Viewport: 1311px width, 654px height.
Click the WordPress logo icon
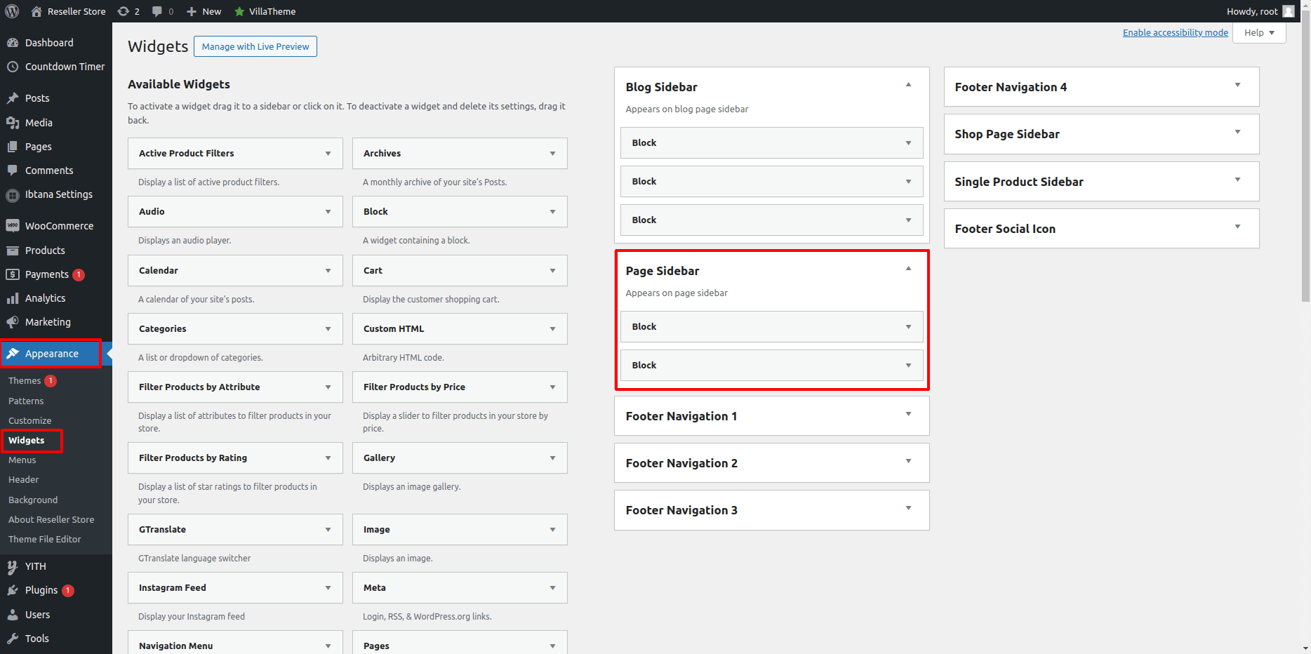(x=12, y=11)
